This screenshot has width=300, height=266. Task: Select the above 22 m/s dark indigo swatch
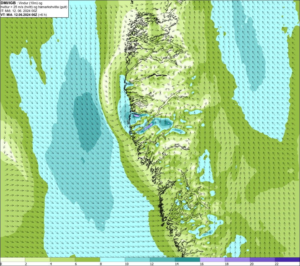tap(287, 260)
